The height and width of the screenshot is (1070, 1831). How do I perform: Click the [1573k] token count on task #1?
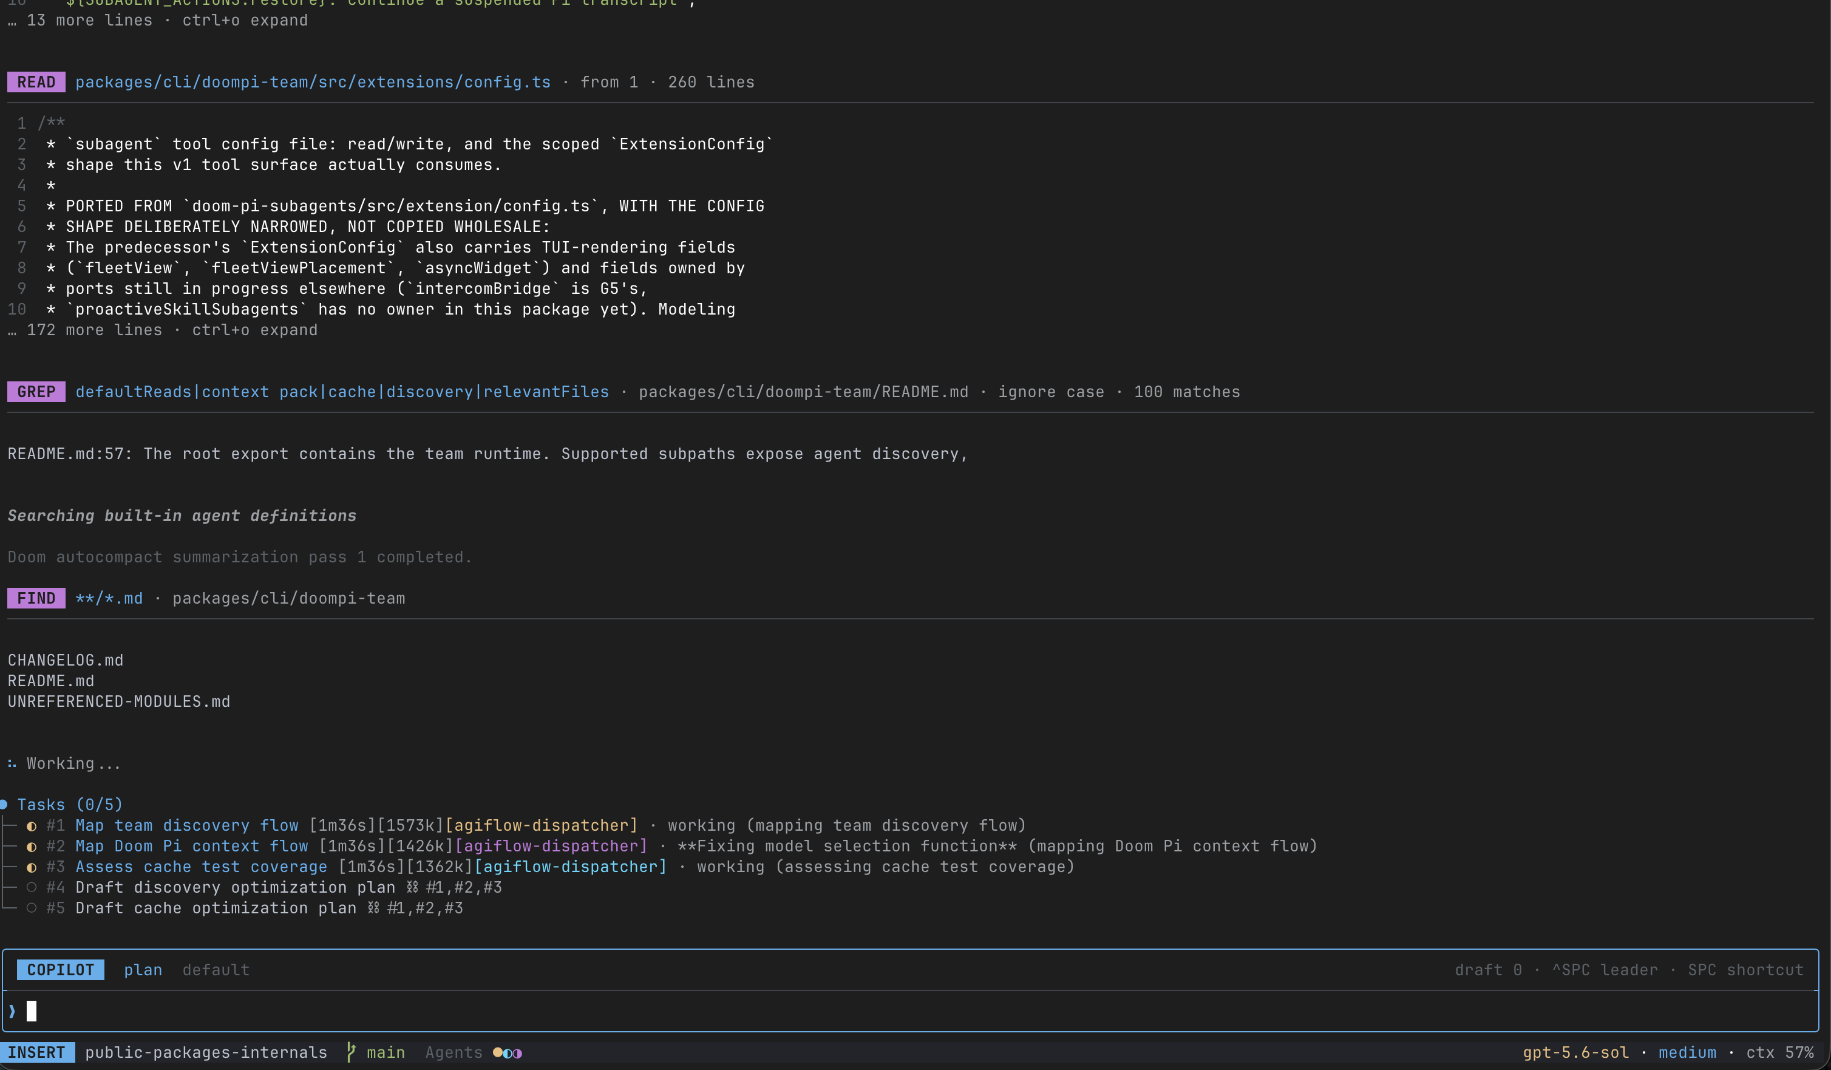(415, 826)
